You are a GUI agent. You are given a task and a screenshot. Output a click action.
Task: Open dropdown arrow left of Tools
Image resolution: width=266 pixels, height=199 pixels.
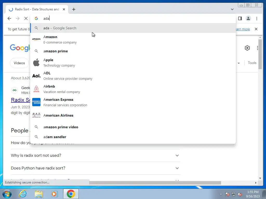point(239,63)
